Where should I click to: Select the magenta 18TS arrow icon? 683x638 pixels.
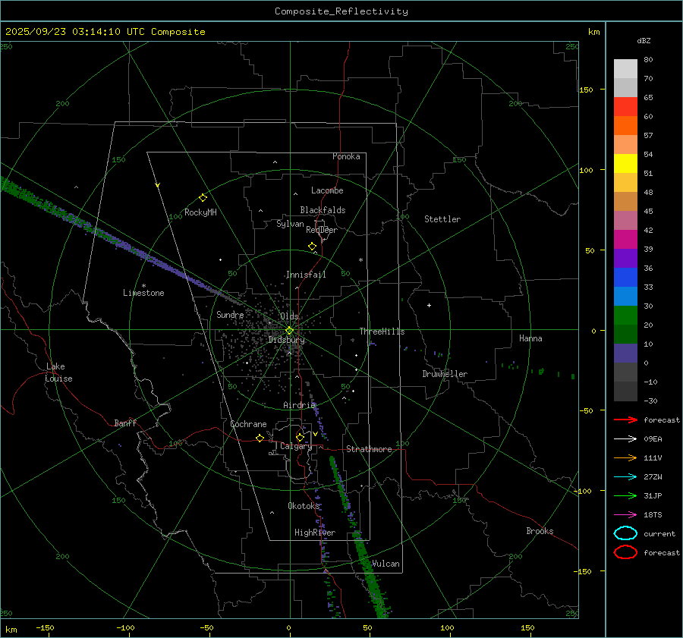pyautogui.click(x=625, y=514)
